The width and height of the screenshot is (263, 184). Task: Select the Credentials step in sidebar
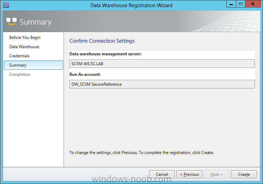19,56
